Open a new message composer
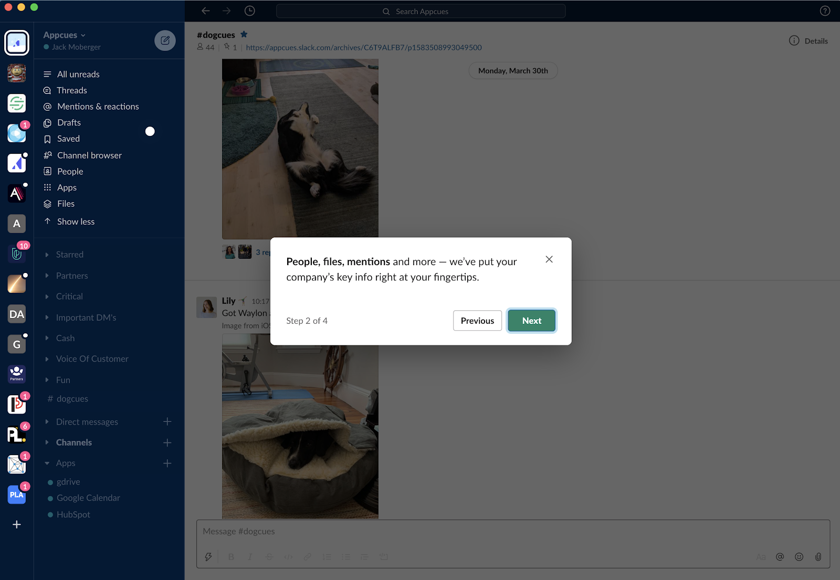840x580 pixels. coord(165,40)
